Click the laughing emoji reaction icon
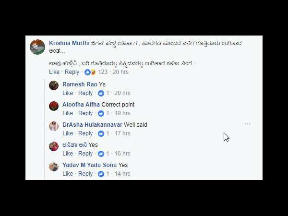This screenshot has width=288, height=216. click(x=93, y=72)
